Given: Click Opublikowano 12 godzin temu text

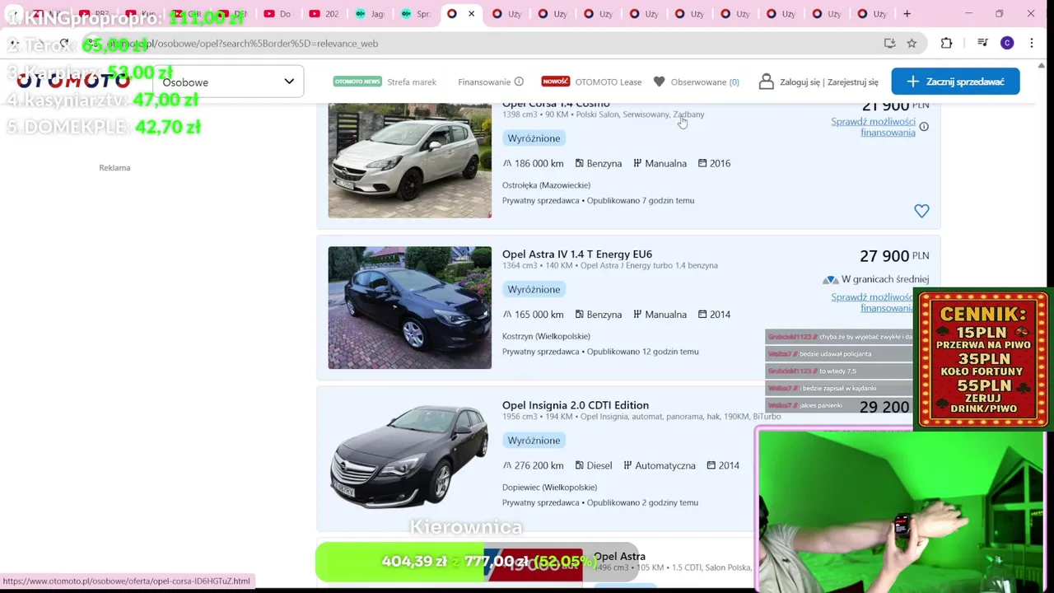Looking at the screenshot, I should (643, 352).
